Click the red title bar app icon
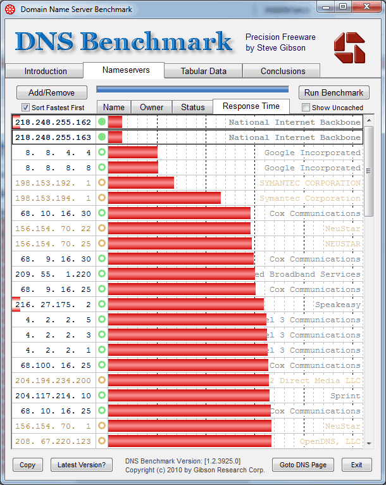The height and width of the screenshot is (485, 386). pos(10,9)
